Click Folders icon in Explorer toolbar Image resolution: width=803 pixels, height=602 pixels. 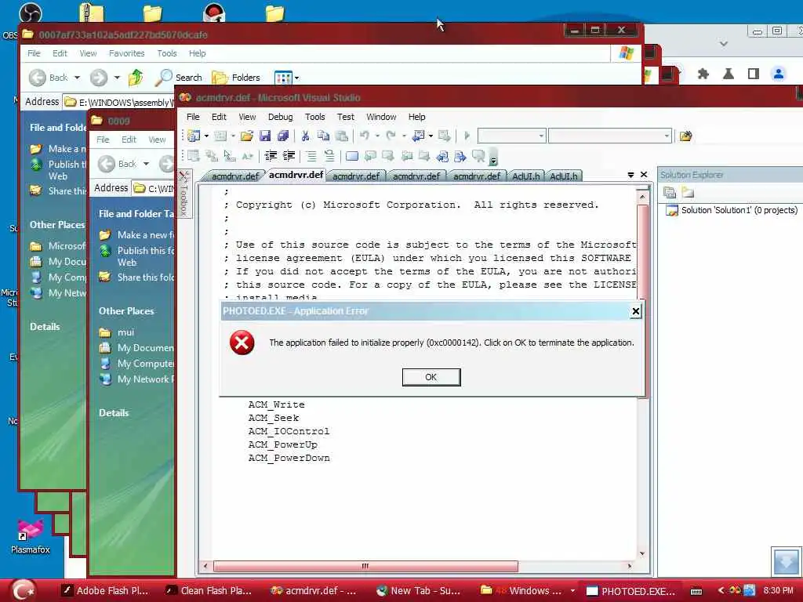220,78
